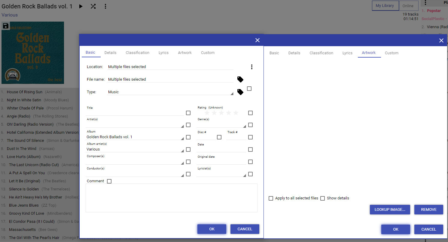This screenshot has height=242, width=448.
Task: Open the album's three-dot menu
Action: [x=105, y=6]
